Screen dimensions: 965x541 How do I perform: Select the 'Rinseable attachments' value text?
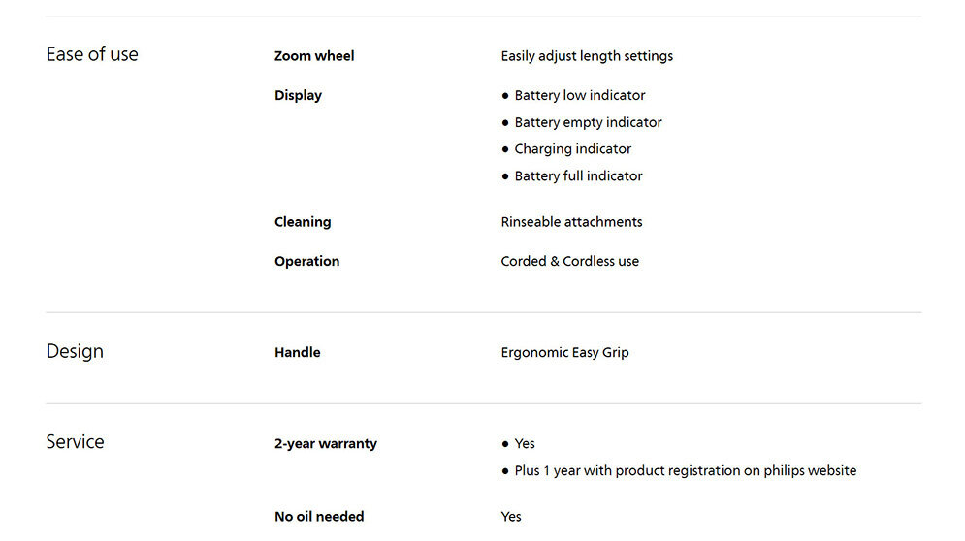[x=571, y=222]
